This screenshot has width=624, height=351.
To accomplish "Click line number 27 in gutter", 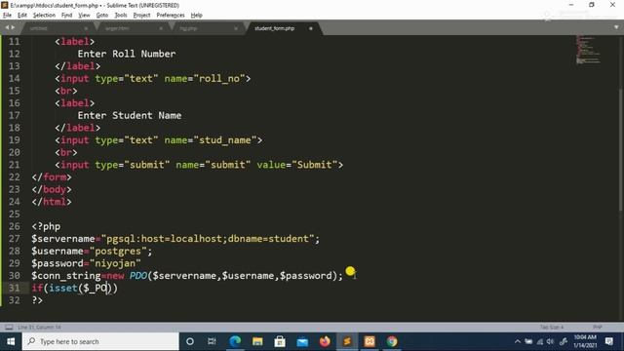I will click(15, 239).
